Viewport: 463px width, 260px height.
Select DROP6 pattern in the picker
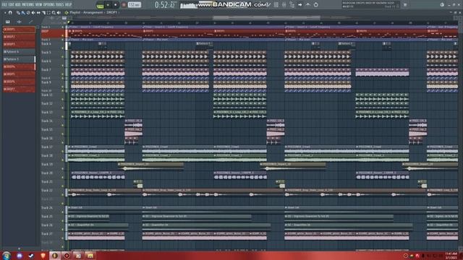pos(20,82)
